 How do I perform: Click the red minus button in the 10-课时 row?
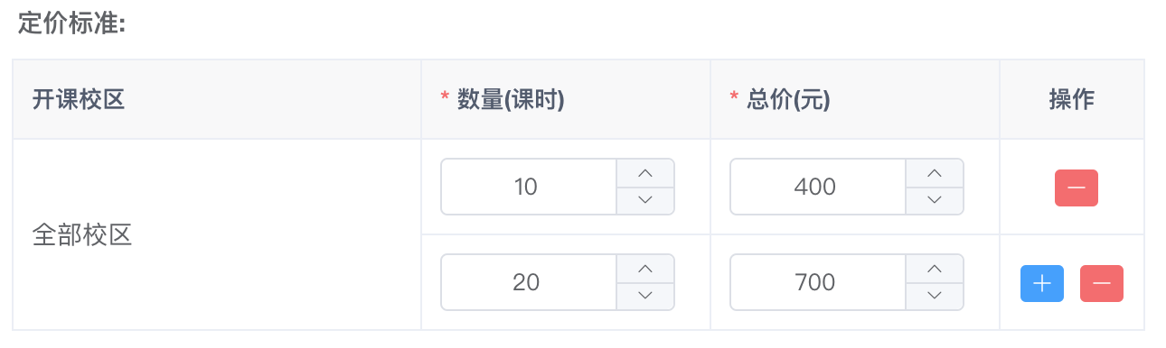(x=1076, y=188)
